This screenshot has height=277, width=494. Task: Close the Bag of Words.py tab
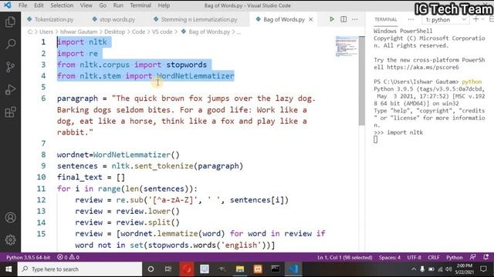point(311,19)
